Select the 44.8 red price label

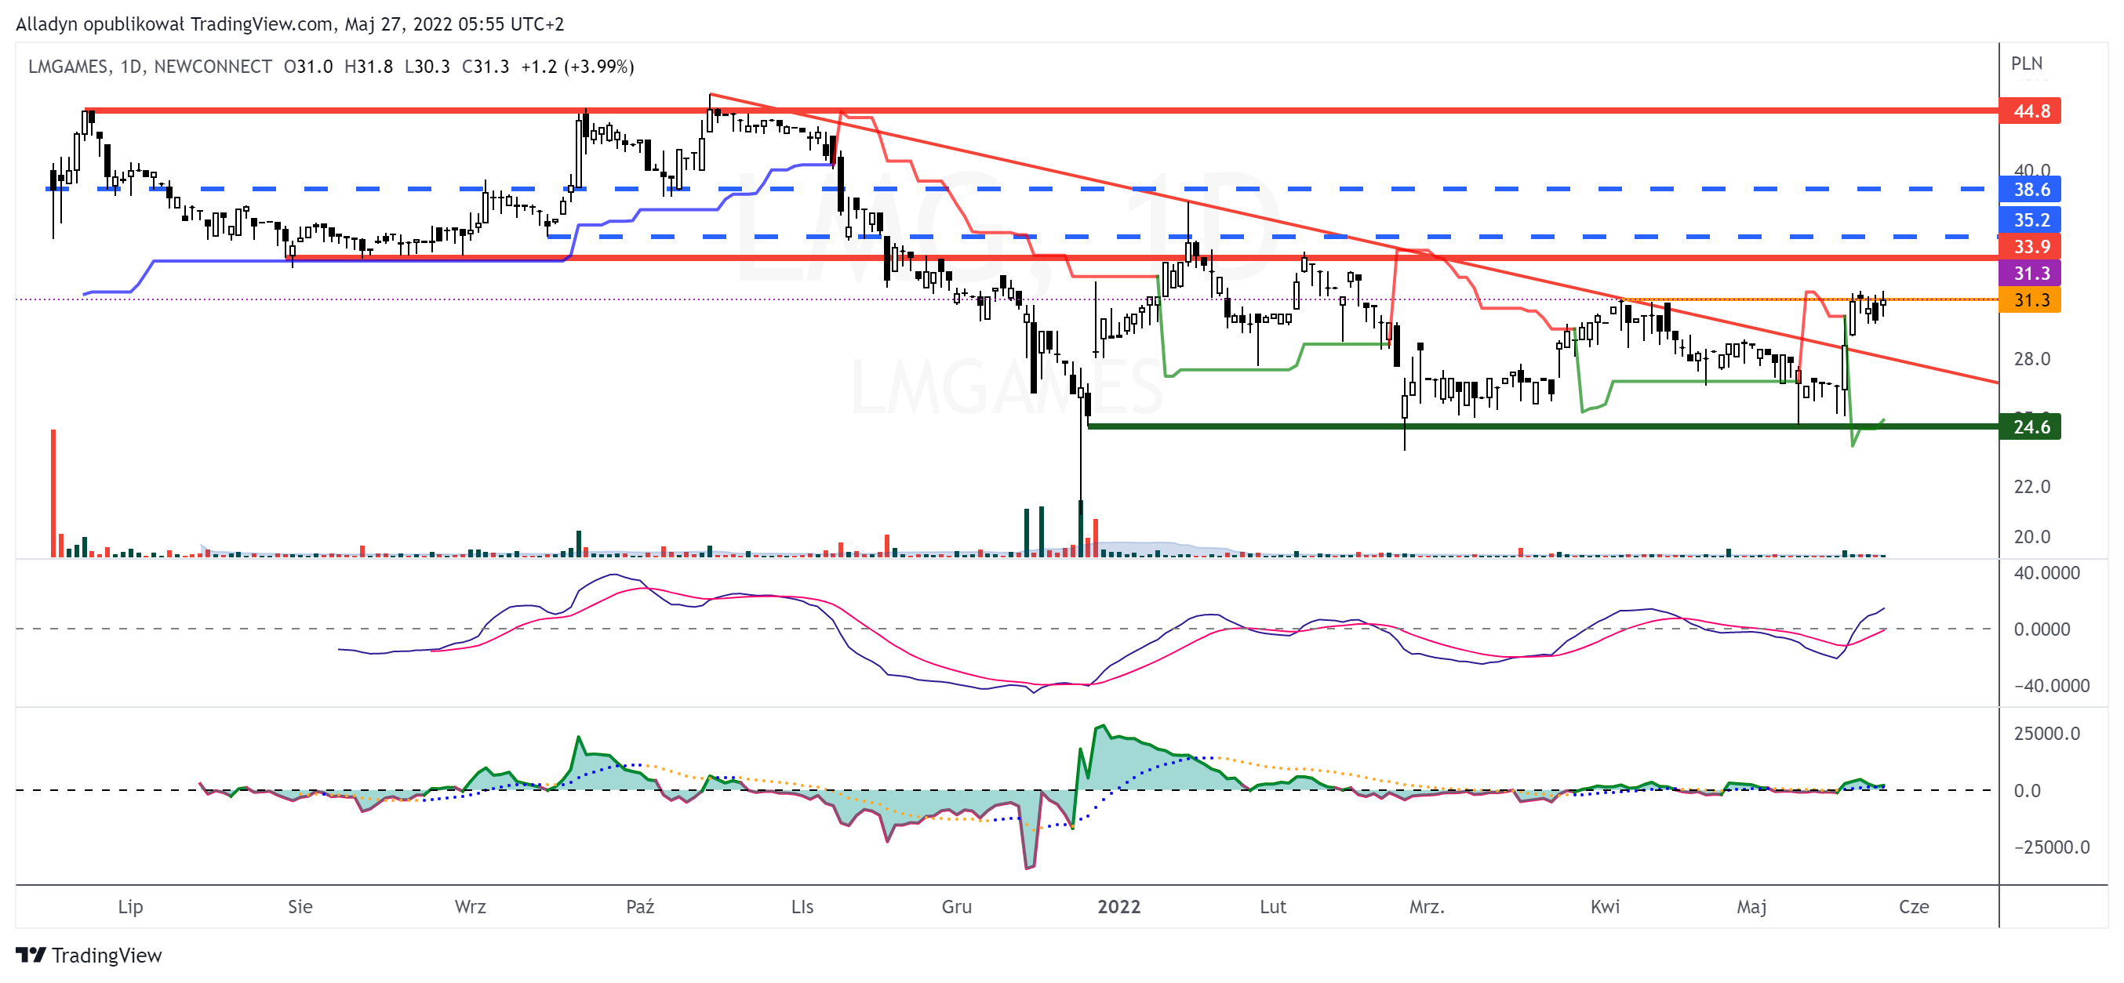(x=2030, y=111)
